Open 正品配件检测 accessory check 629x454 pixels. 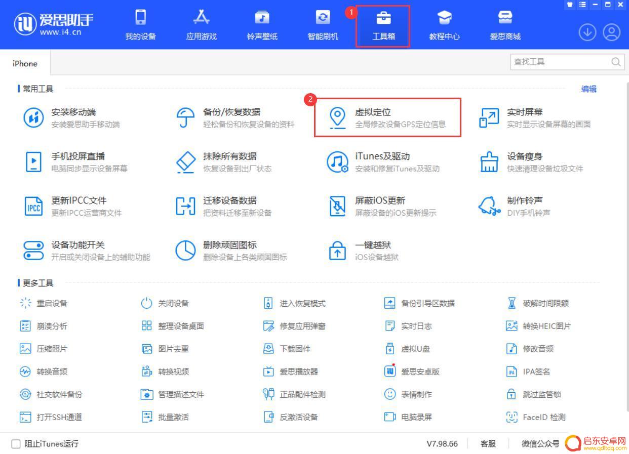coord(294,394)
